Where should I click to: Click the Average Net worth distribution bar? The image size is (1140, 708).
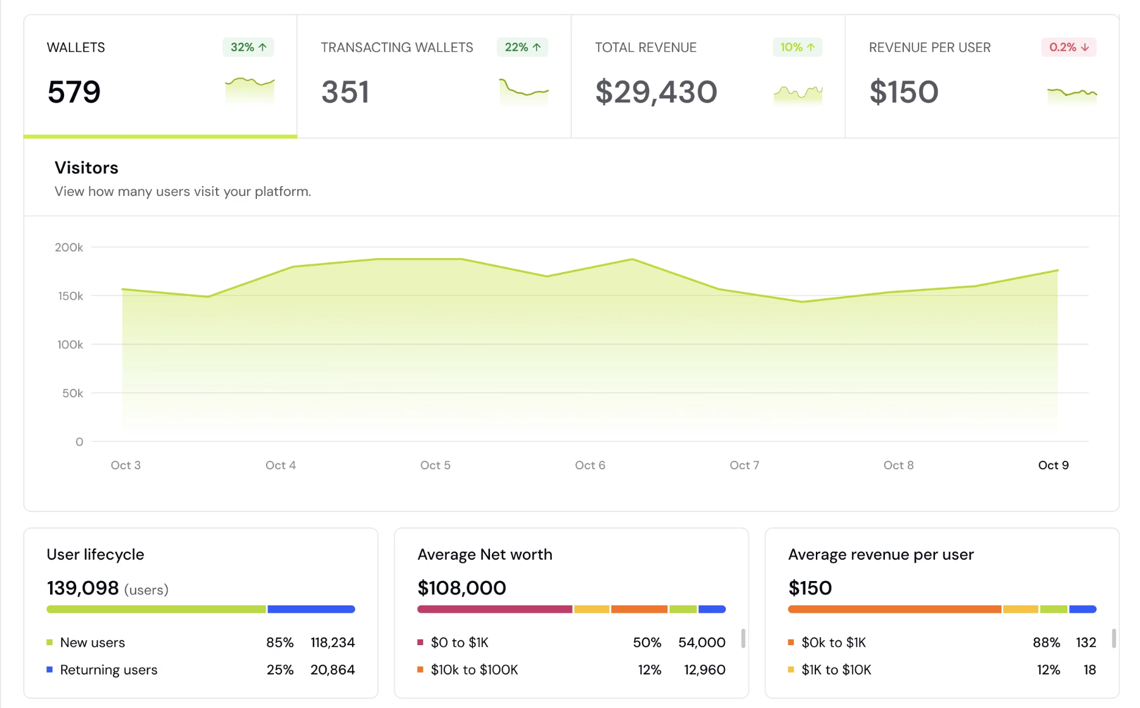click(x=571, y=609)
